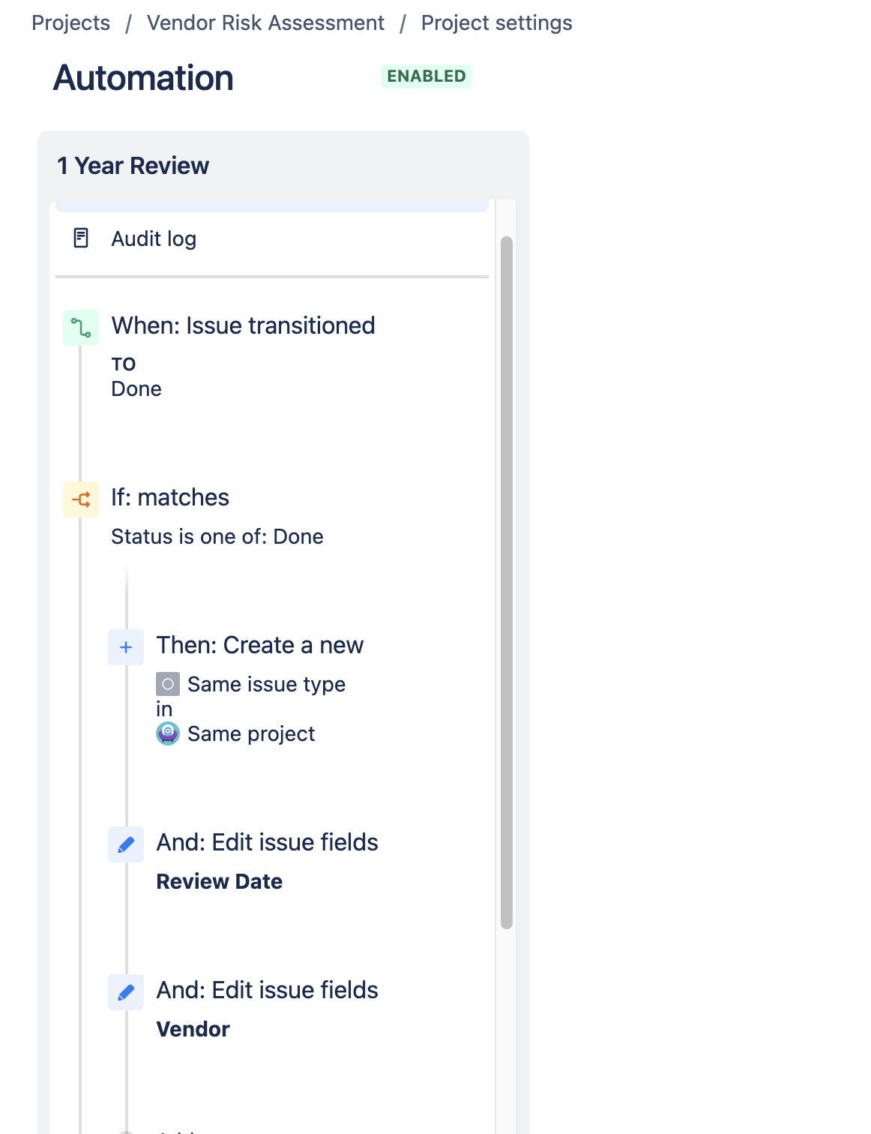Click the orange If matches condition icon

click(x=81, y=499)
